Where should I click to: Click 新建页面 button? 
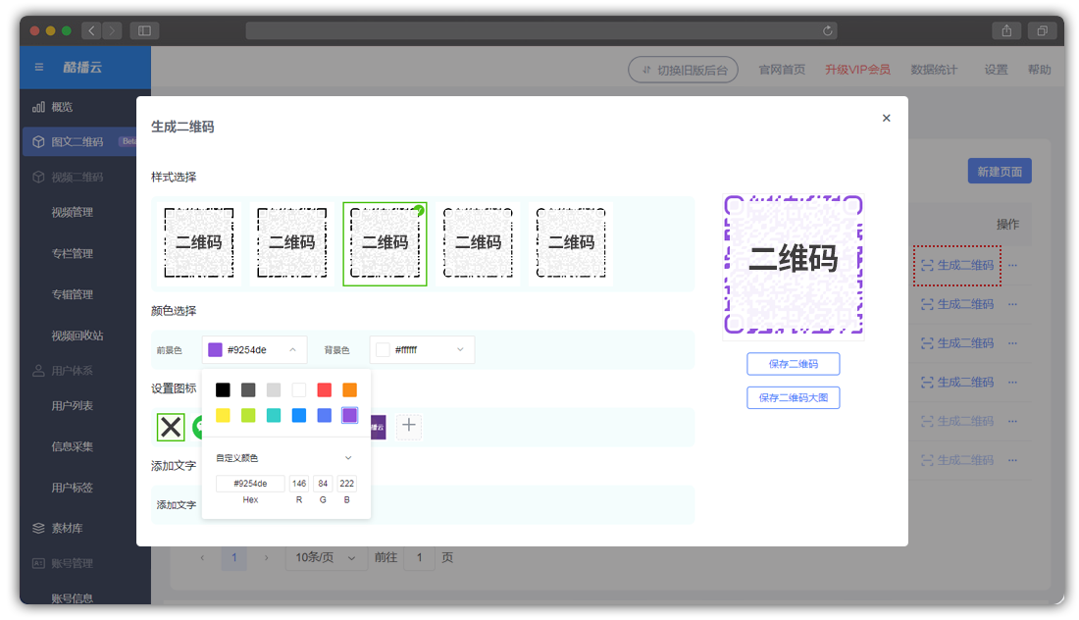point(1000,172)
